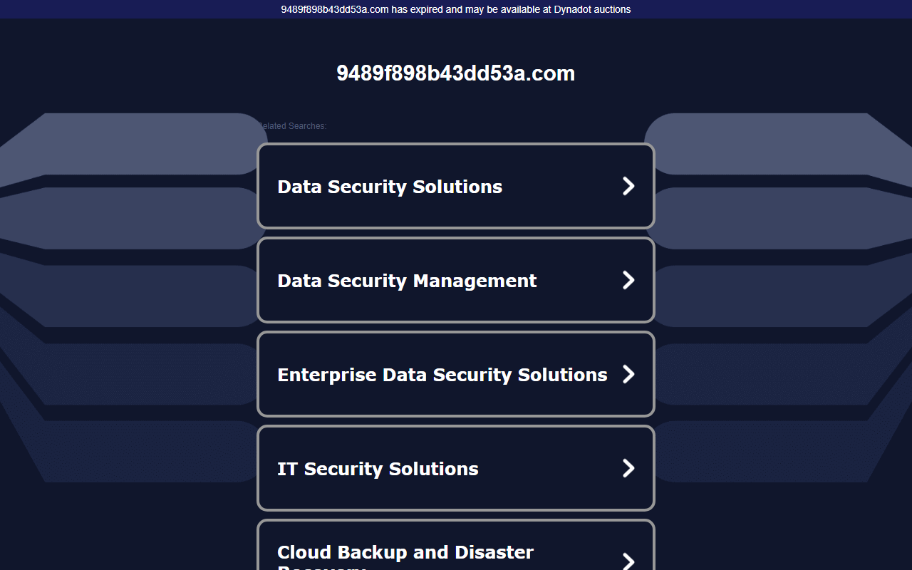
Task: Open the Enterprise Data Security Solutions link
Action: tap(456, 374)
